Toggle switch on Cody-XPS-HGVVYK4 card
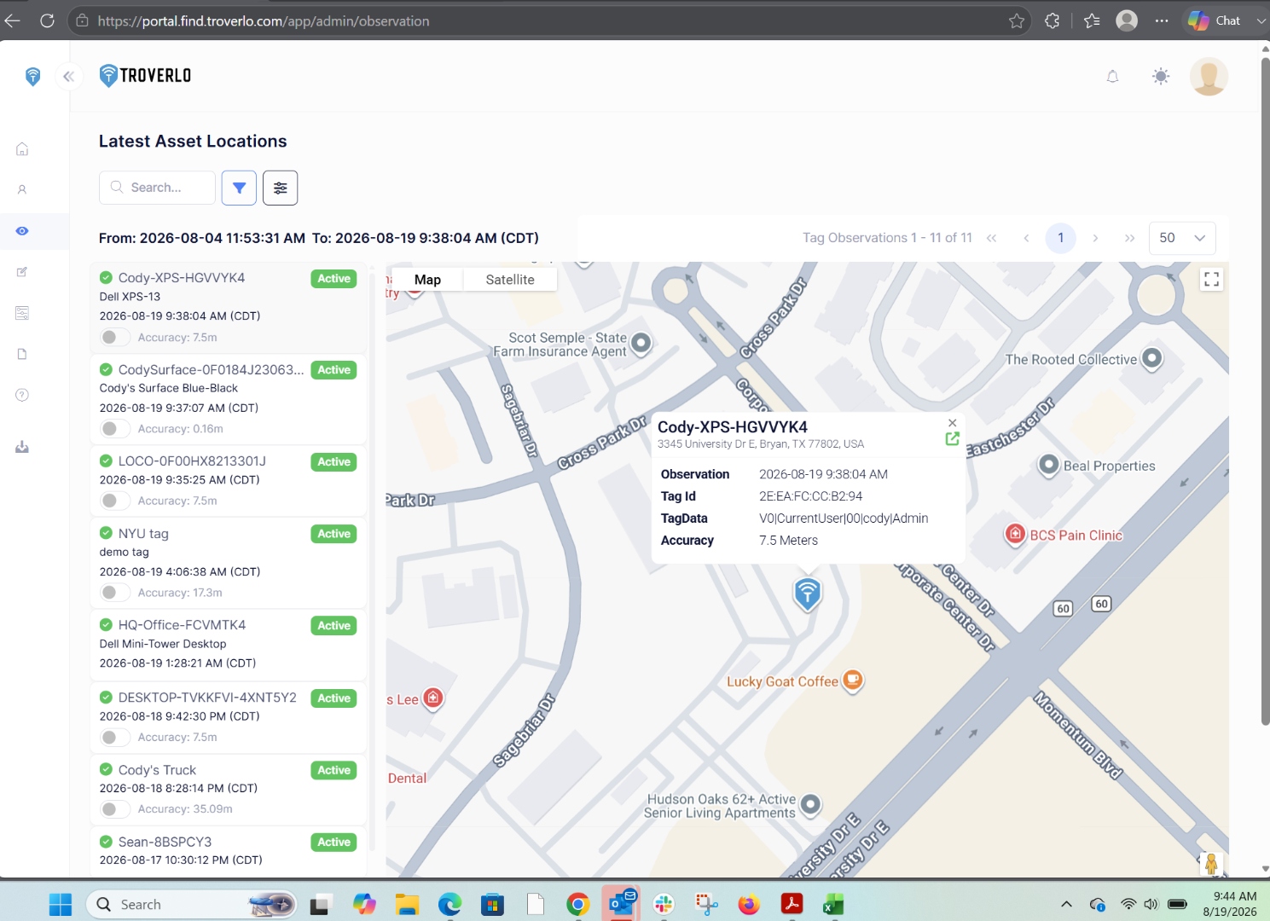 coord(115,337)
